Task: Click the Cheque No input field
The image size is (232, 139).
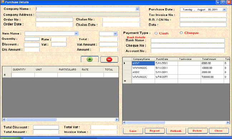Action: point(188,45)
